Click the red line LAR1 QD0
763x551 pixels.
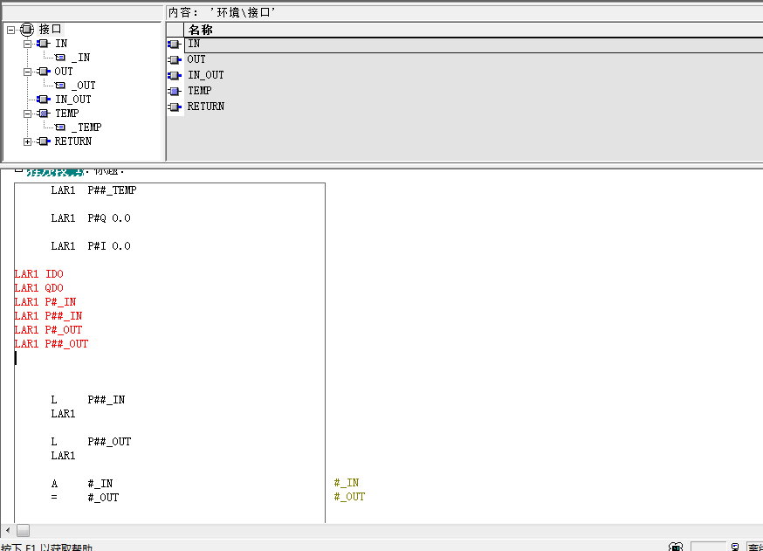point(39,288)
